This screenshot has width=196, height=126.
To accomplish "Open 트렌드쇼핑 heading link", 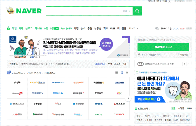I will (x=143, y=109).
